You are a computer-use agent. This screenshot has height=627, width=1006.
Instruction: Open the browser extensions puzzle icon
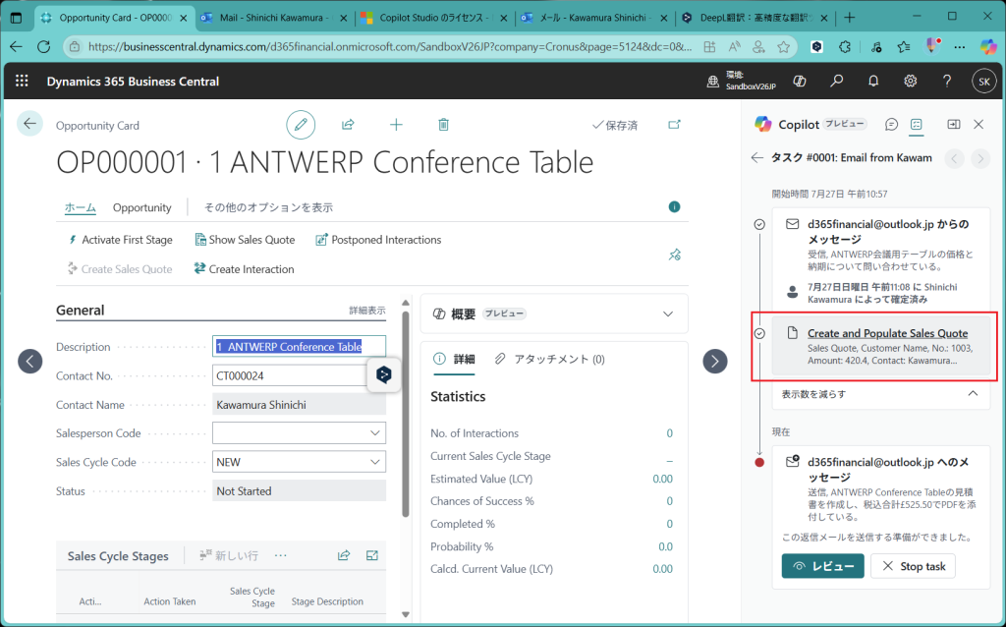click(845, 46)
